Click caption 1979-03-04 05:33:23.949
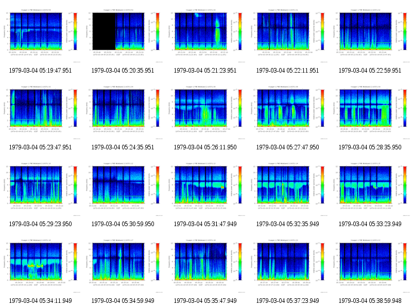Screen dimensions: 412x307 click(x=370, y=224)
